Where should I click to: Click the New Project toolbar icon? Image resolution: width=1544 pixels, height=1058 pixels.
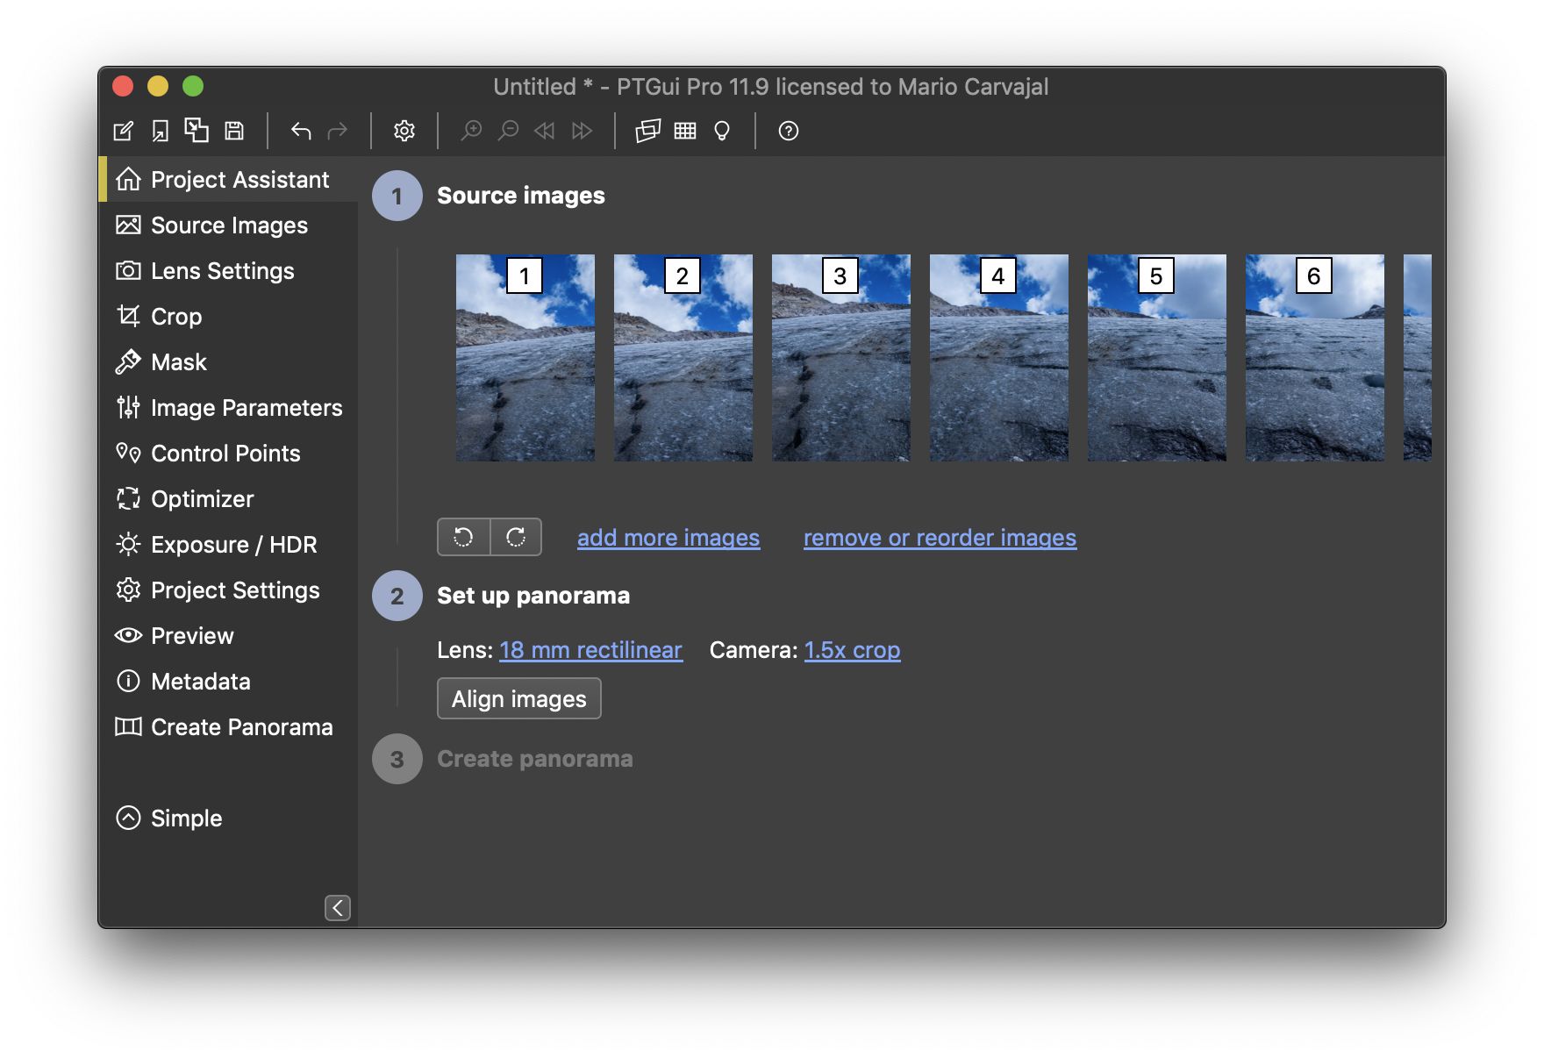(124, 131)
